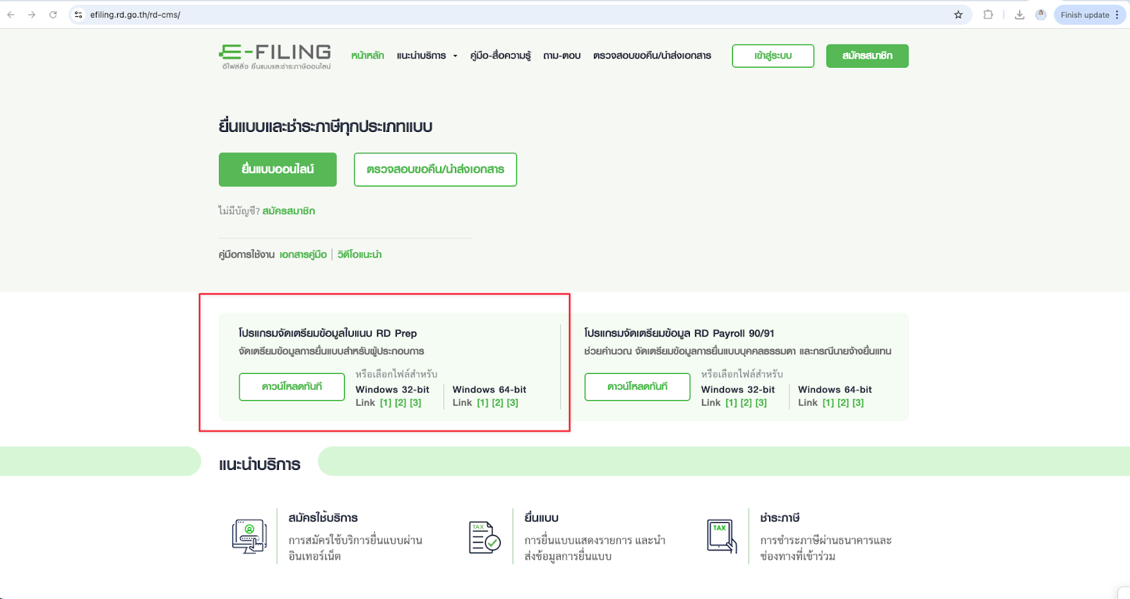Click ดาวน์โหลดทันที for RD Prep
This screenshot has width=1130, height=599.
tap(292, 387)
